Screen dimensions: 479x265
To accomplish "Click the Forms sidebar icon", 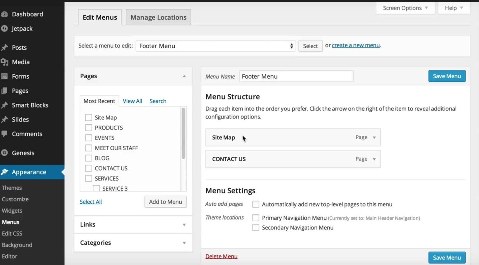I will coord(4,76).
